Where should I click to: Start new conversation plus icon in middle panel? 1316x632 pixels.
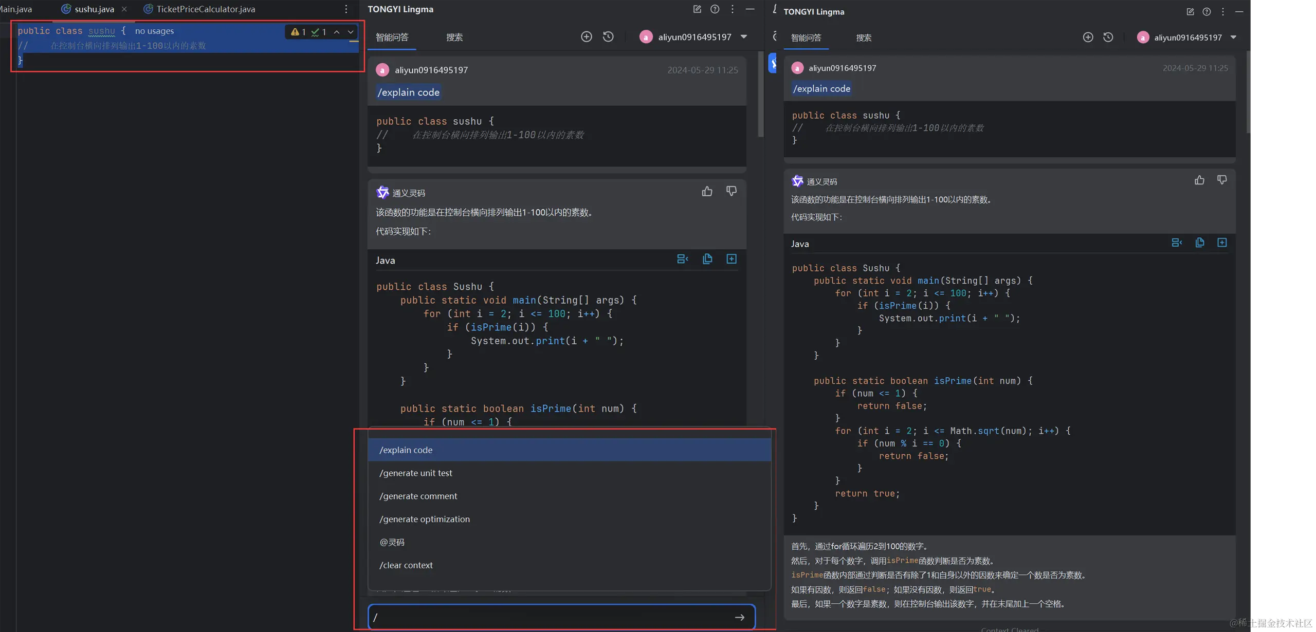point(587,36)
